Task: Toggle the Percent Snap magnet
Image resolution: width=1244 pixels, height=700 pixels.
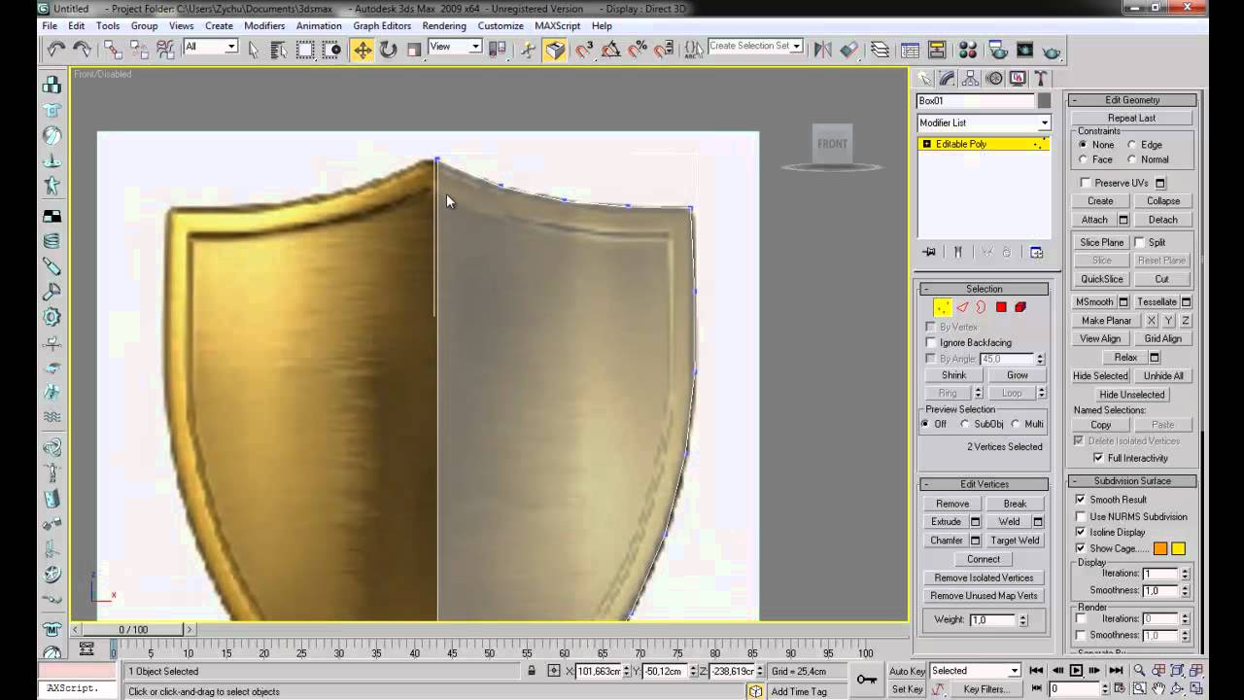Action: tap(638, 50)
